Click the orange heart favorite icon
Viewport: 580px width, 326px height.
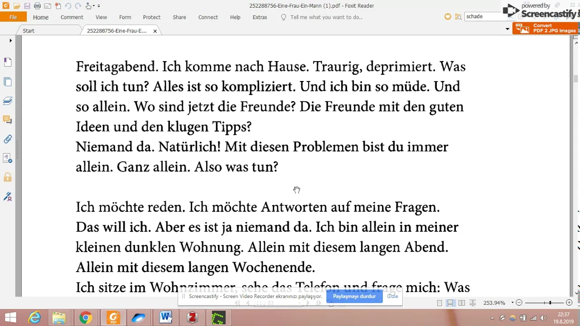pos(448,17)
